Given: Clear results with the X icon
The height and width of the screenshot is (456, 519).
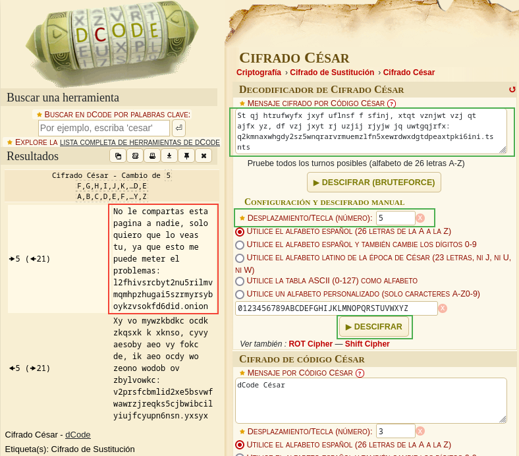Looking at the screenshot, I should [x=204, y=156].
